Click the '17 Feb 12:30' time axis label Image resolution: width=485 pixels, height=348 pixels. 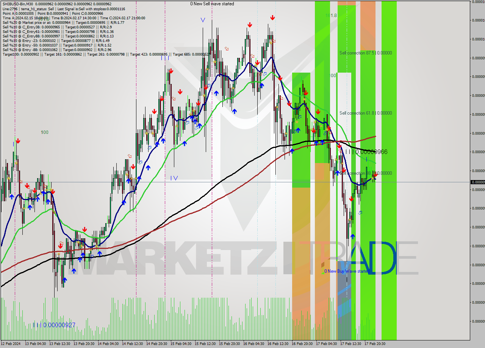[351, 344]
